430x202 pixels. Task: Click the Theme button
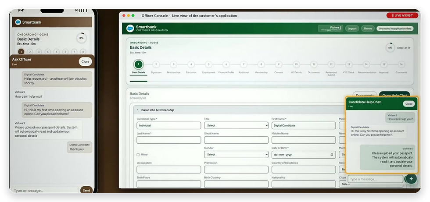coord(368,28)
